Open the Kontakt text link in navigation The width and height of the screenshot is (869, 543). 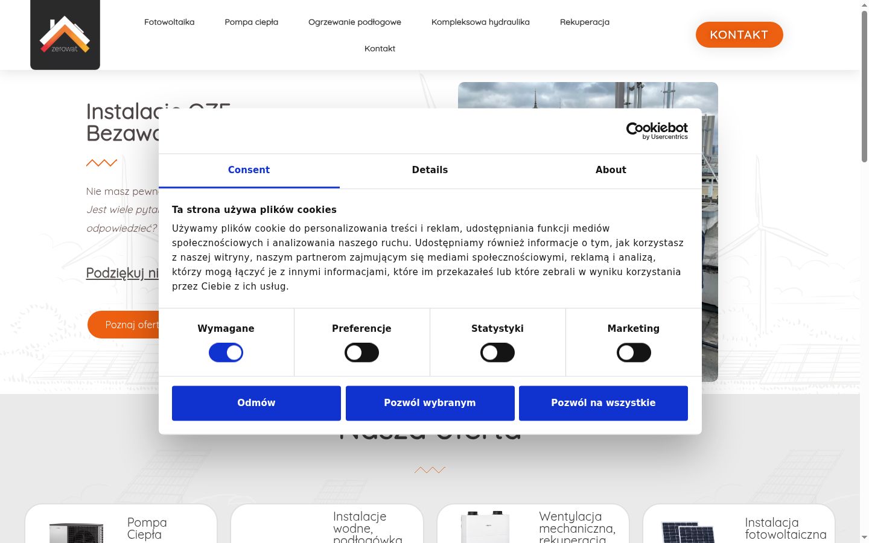380,48
